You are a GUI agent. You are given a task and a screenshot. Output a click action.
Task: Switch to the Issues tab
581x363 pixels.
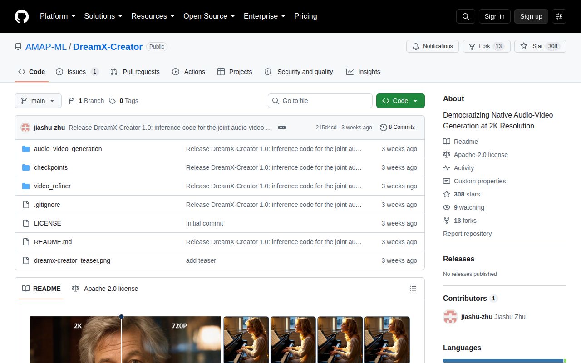(77, 72)
